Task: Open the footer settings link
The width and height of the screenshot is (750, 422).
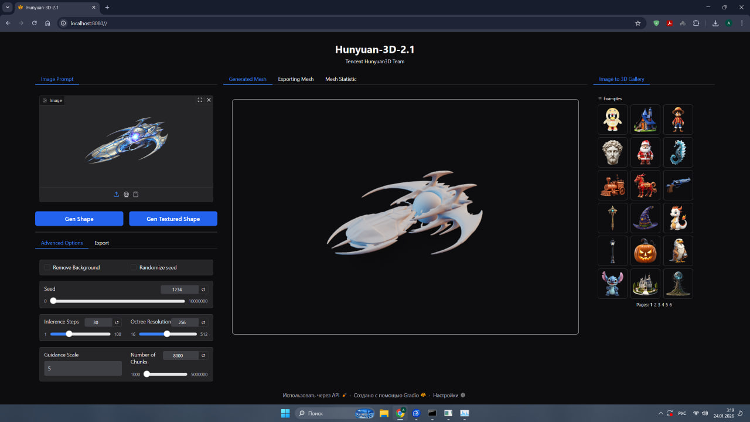Action: [x=449, y=395]
